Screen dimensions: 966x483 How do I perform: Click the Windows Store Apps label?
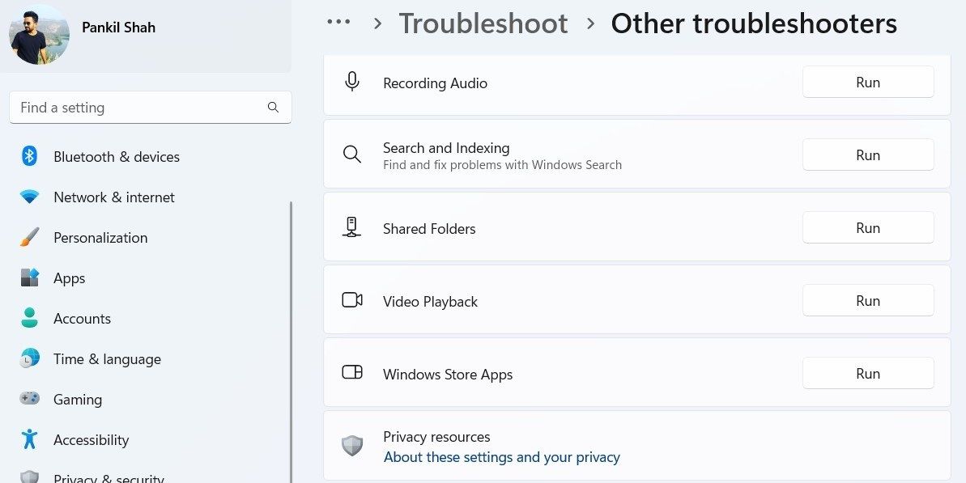tap(448, 374)
